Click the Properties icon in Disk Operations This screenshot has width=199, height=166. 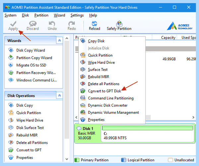11,157
